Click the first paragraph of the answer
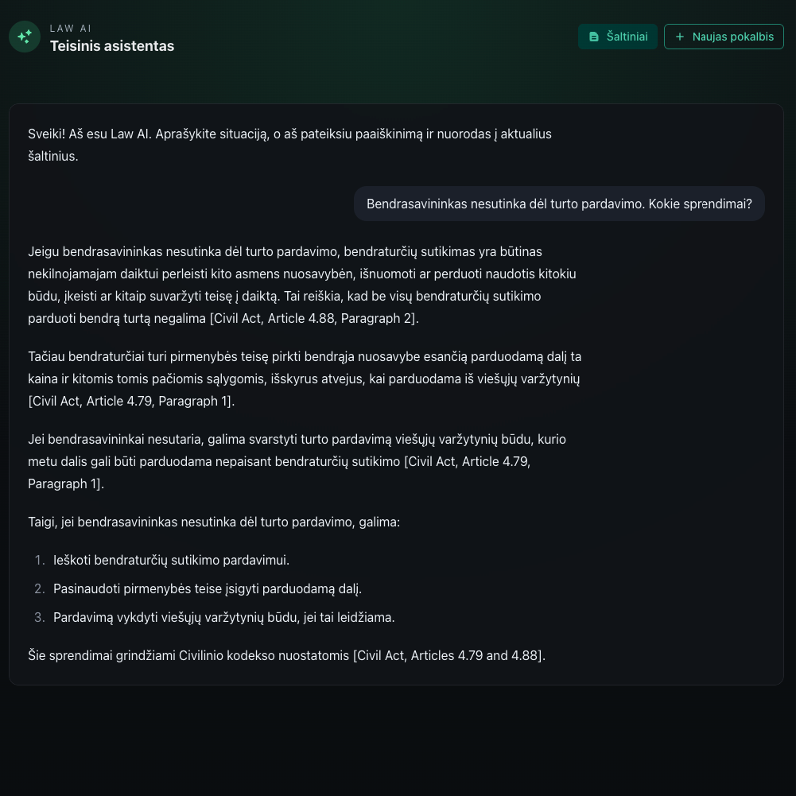Viewport: 796px width, 796px height. (302, 285)
